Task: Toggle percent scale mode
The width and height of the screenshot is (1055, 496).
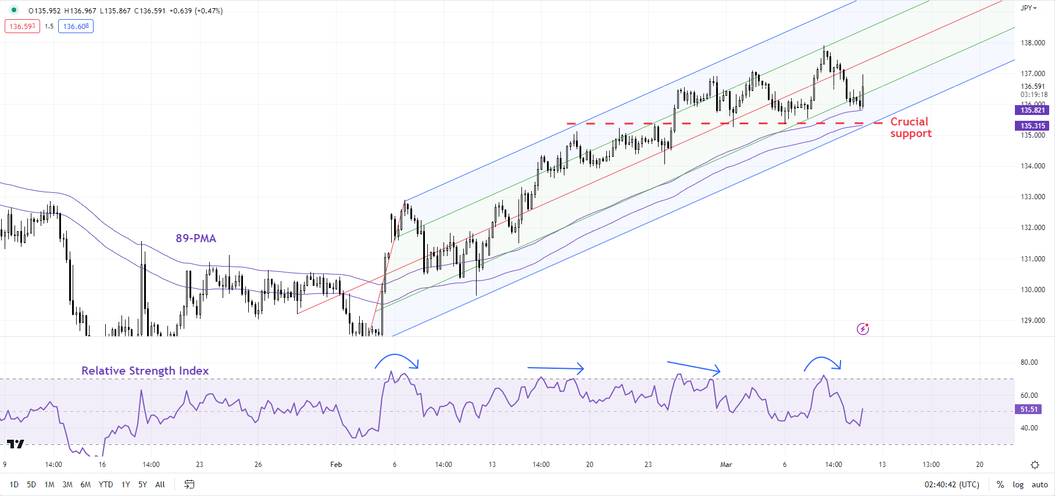Action: click(1000, 484)
